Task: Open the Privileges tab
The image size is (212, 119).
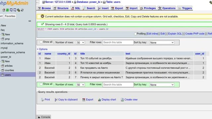Action: click(148, 8)
